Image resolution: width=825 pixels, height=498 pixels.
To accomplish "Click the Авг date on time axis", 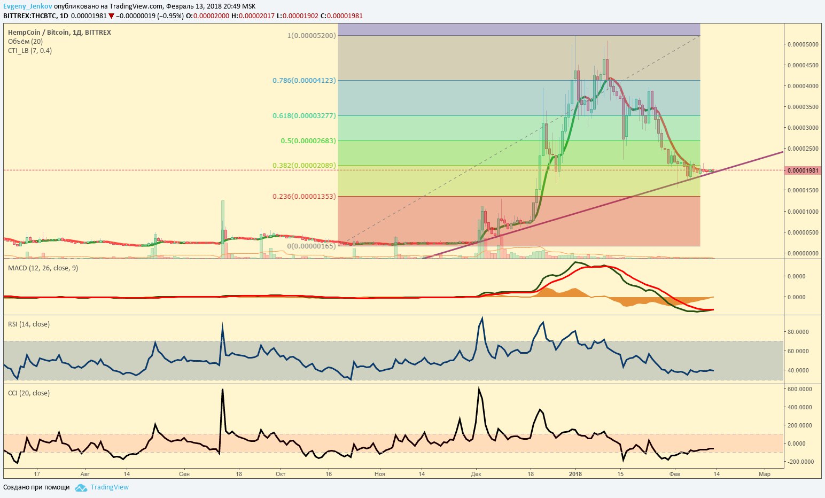I will pos(85,474).
